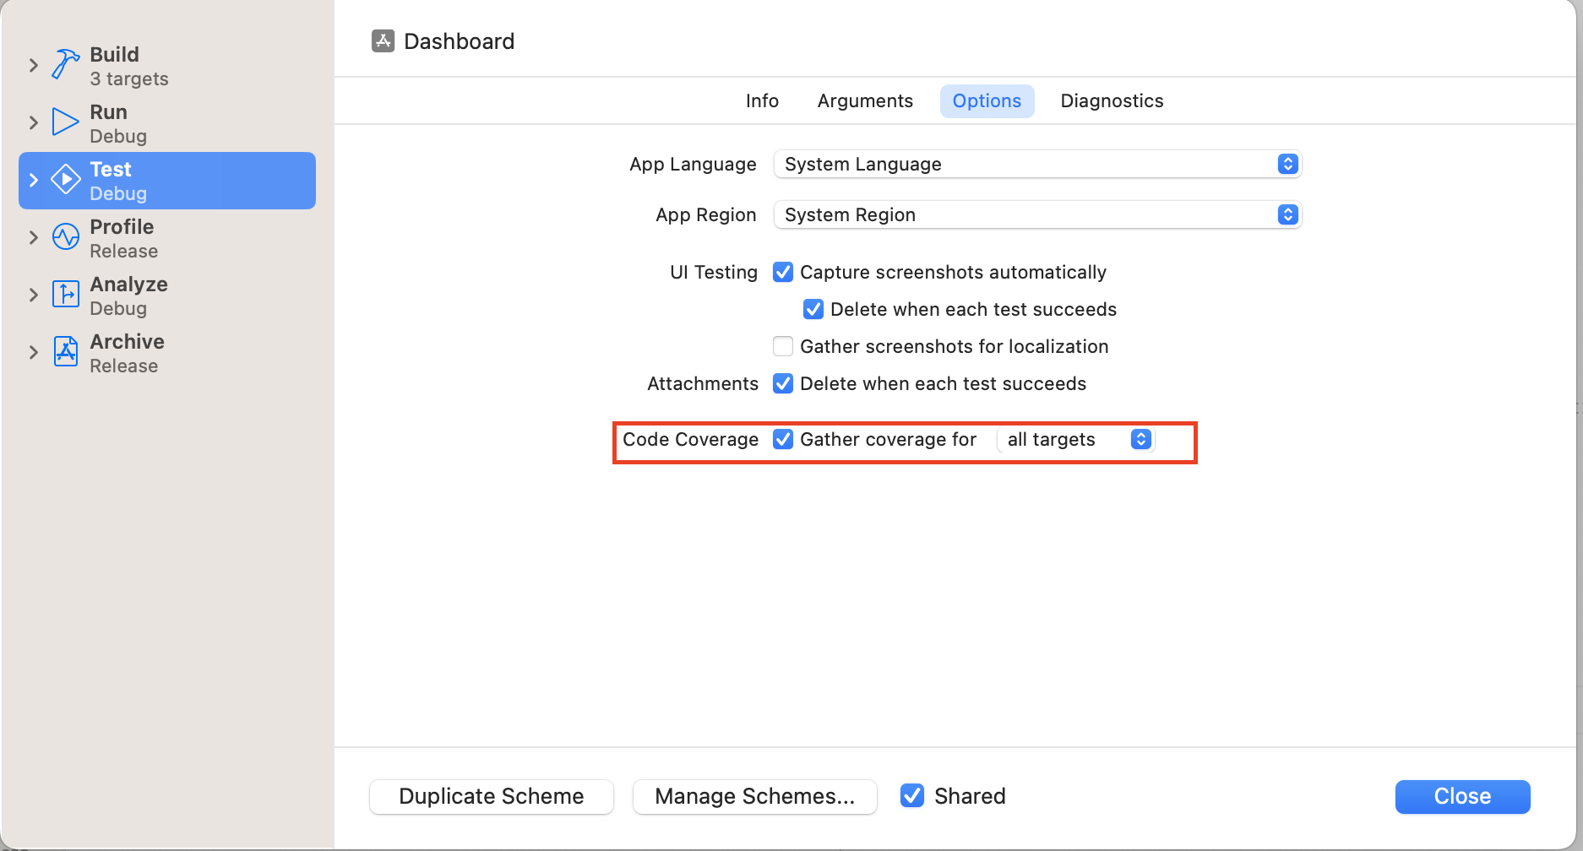This screenshot has height=851, width=1583.
Task: Toggle Capture screenshots automatically checkbox
Action: [783, 272]
